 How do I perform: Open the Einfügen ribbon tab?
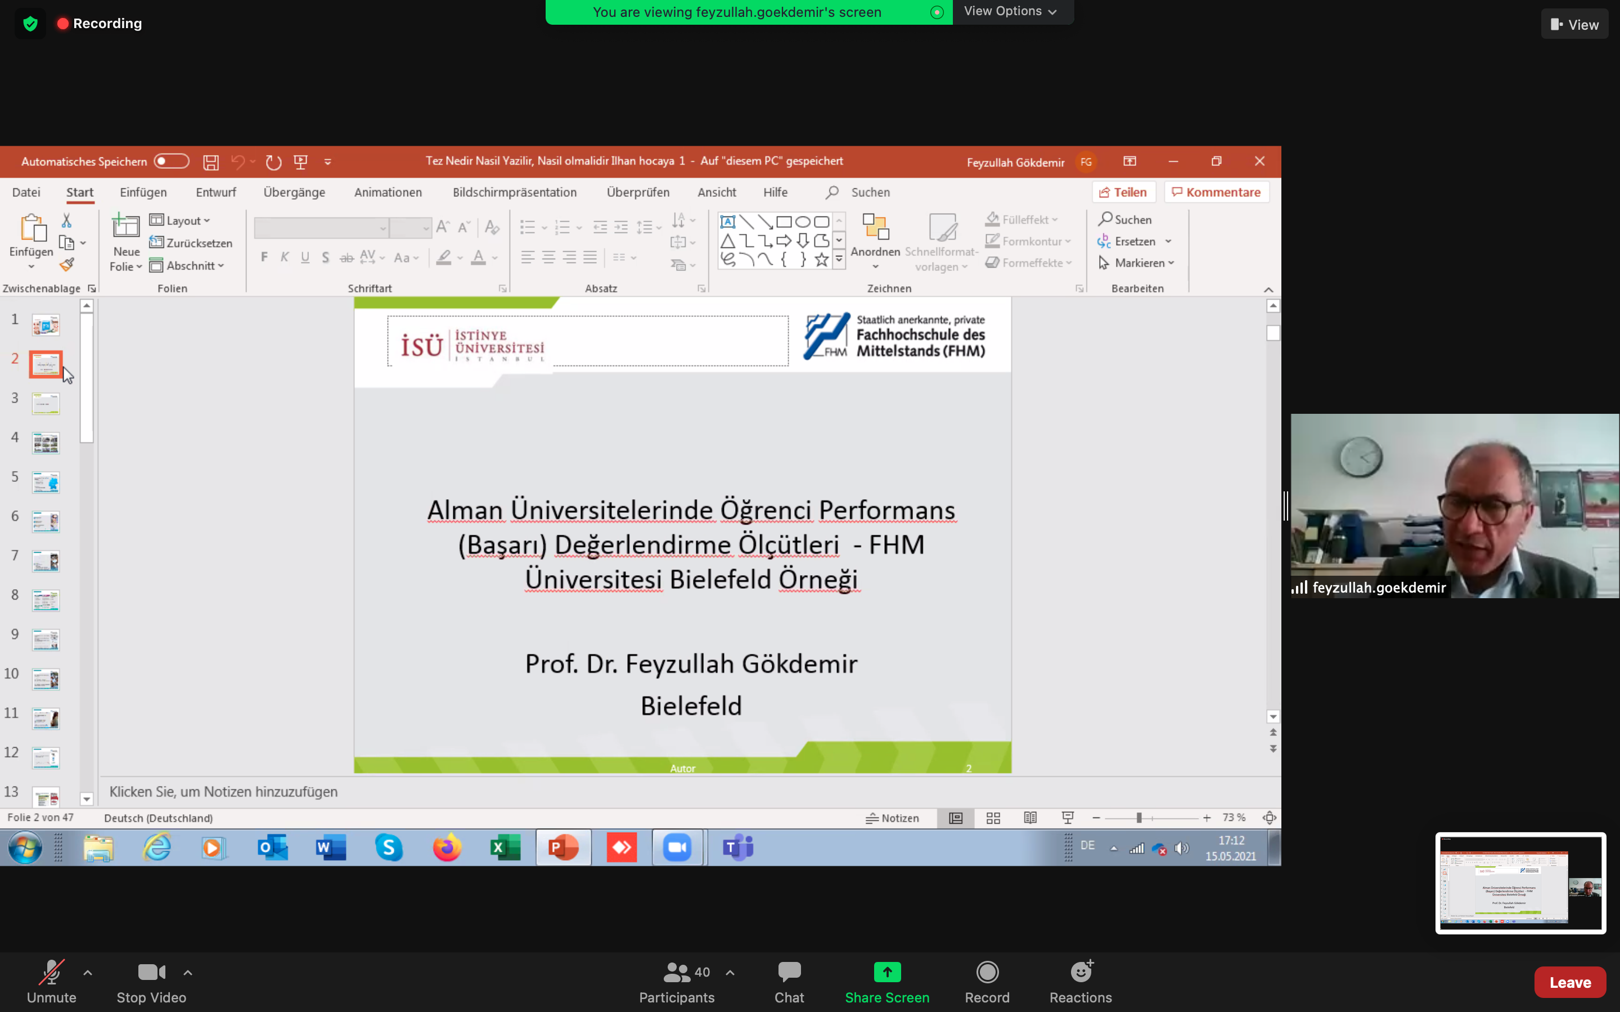click(143, 192)
